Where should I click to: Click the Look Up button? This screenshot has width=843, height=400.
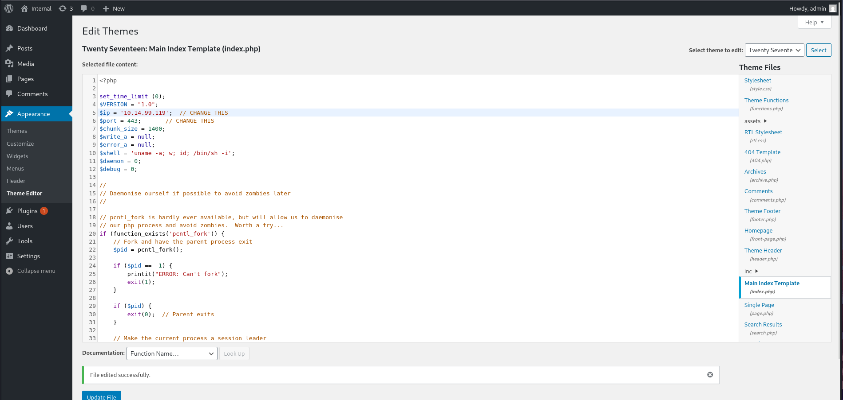(x=234, y=353)
